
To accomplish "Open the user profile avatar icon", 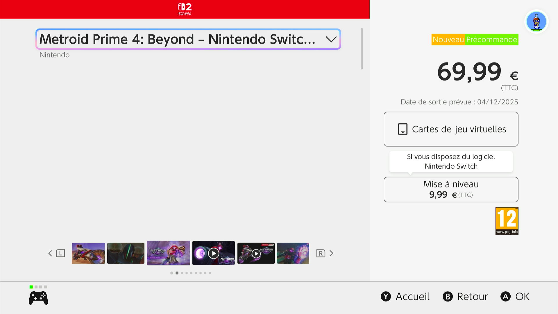I will [536, 22].
